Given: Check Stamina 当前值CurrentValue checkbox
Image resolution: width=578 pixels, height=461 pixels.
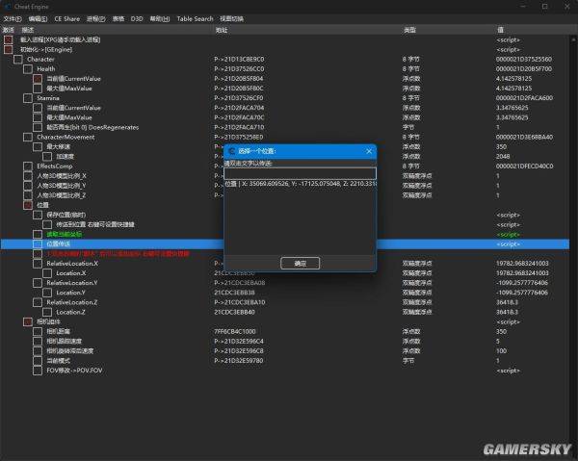Looking at the screenshot, I should 38,108.
